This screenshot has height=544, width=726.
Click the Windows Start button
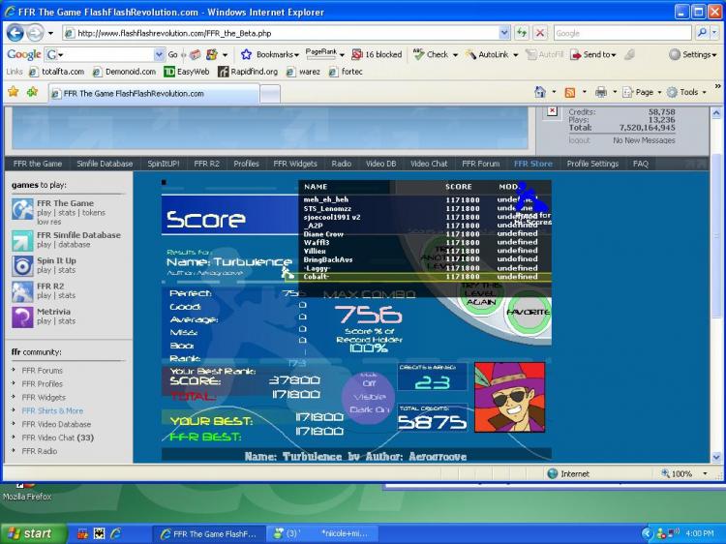click(x=32, y=533)
